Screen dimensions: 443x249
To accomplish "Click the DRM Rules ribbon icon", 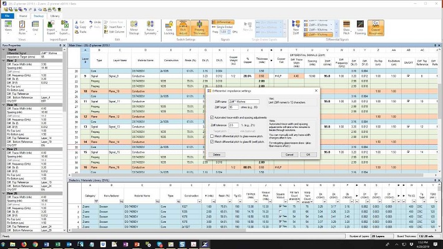I will point(22,27).
